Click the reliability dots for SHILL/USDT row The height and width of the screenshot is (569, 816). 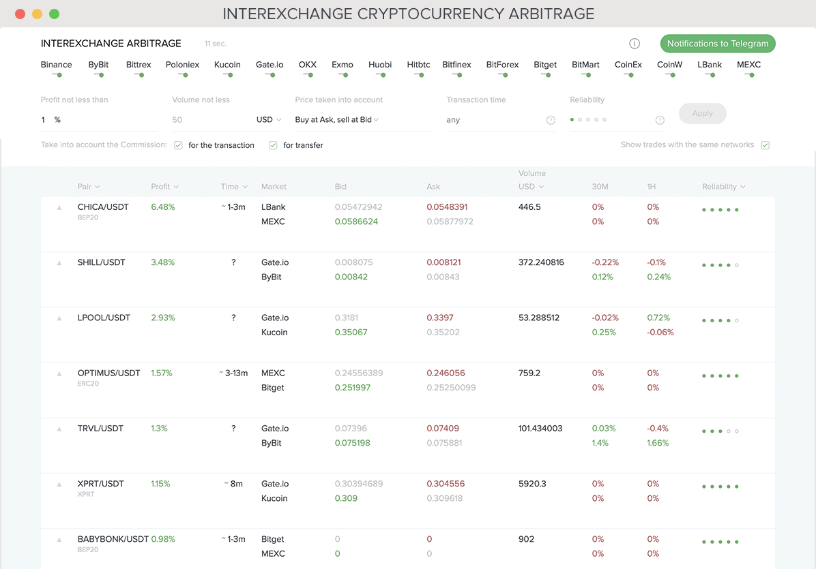(720, 265)
